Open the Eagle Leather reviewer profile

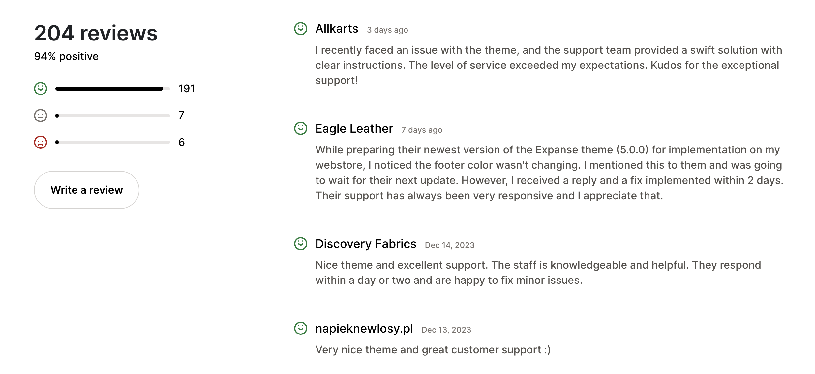(x=354, y=129)
